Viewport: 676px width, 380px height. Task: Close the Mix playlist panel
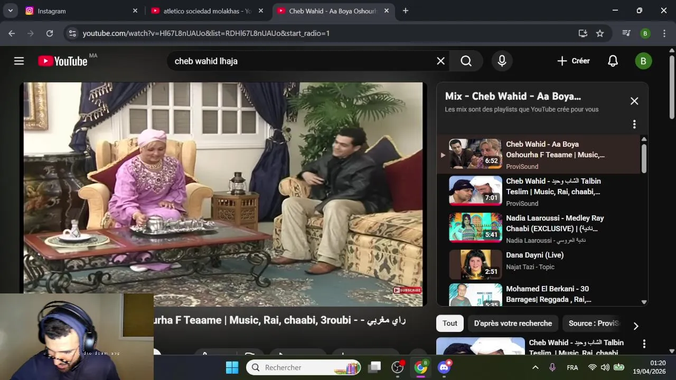(634, 101)
